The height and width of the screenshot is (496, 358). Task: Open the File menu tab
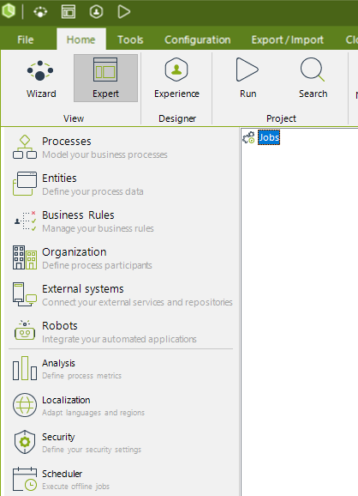25,39
